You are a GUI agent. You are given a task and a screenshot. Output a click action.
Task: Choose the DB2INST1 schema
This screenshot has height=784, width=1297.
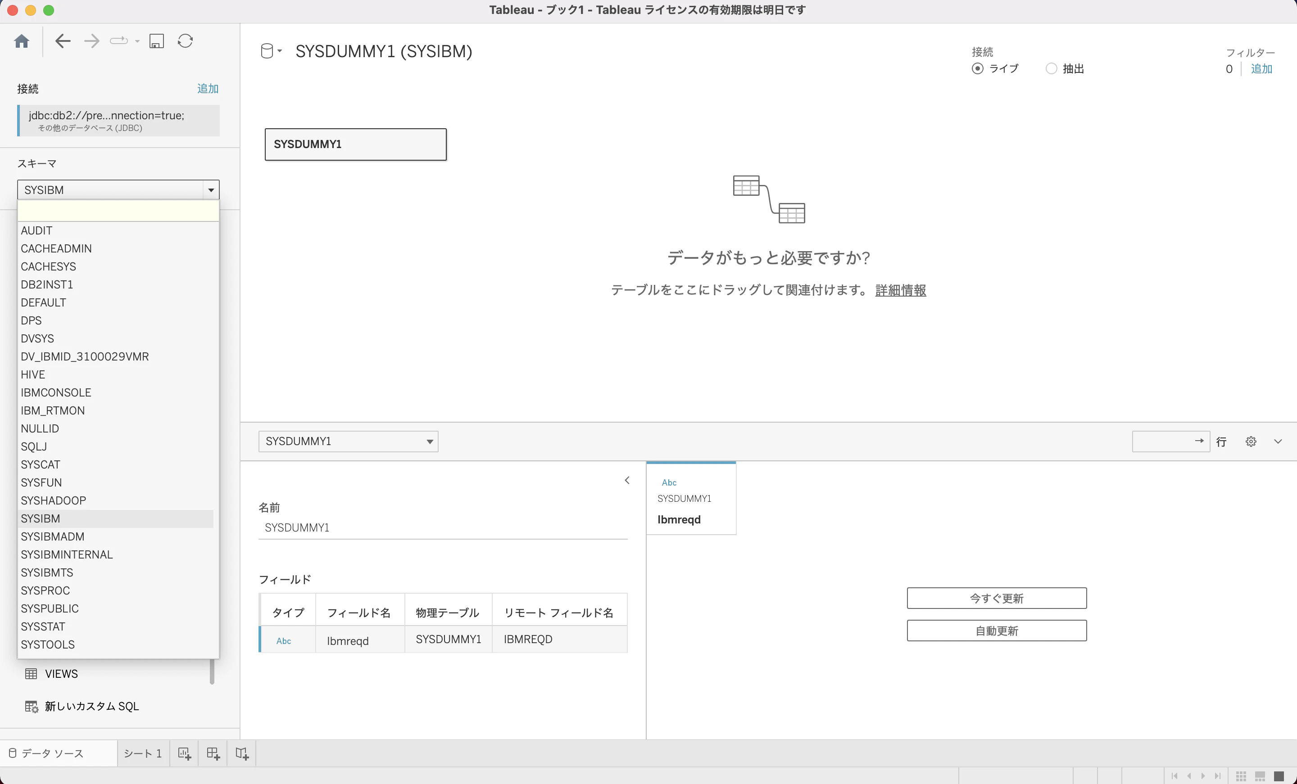(x=117, y=284)
